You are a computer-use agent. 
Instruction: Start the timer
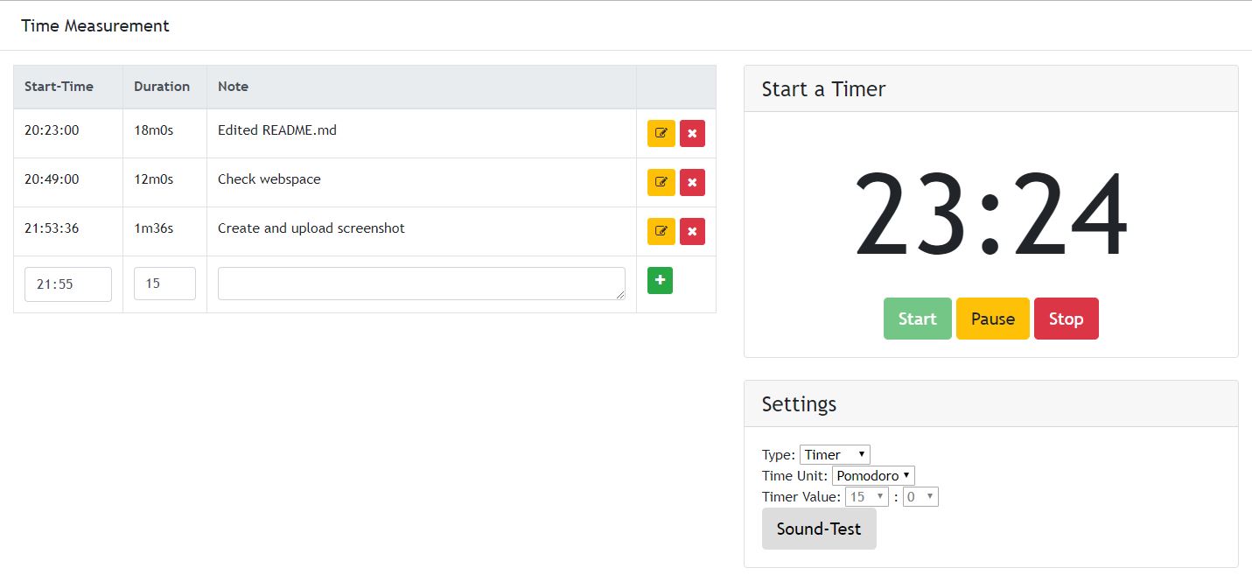(917, 319)
